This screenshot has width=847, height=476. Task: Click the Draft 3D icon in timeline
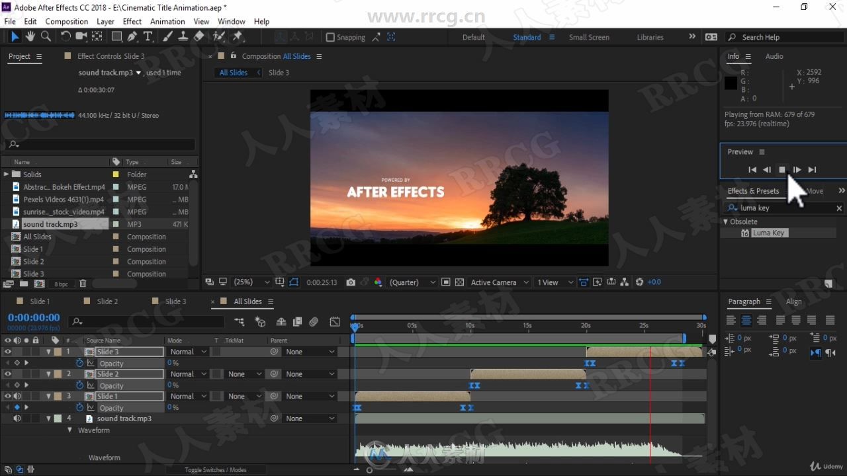260,322
